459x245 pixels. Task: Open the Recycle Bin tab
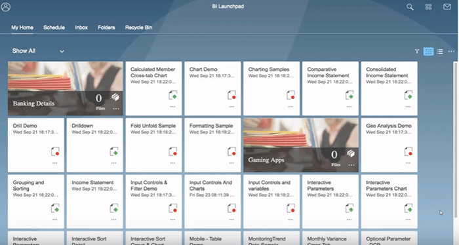click(x=138, y=28)
